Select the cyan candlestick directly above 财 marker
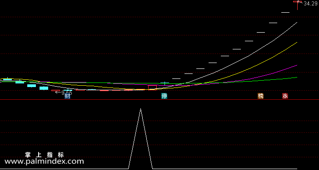 click(68, 90)
